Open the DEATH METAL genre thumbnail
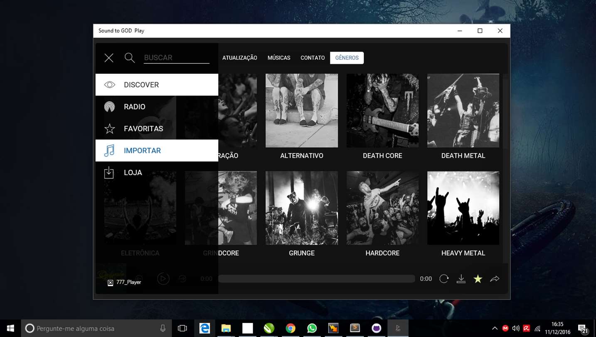The height and width of the screenshot is (337, 596). 463,111
